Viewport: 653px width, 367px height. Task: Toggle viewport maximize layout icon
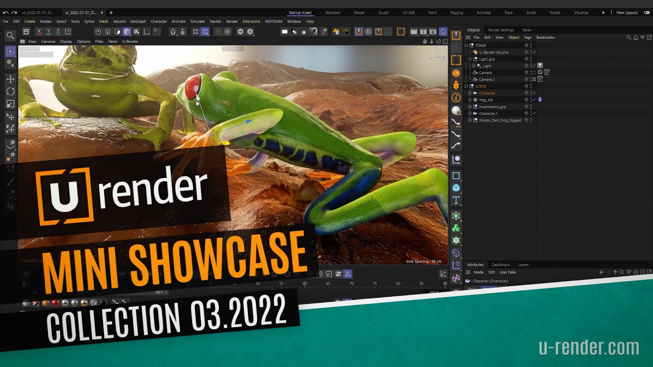tap(445, 41)
